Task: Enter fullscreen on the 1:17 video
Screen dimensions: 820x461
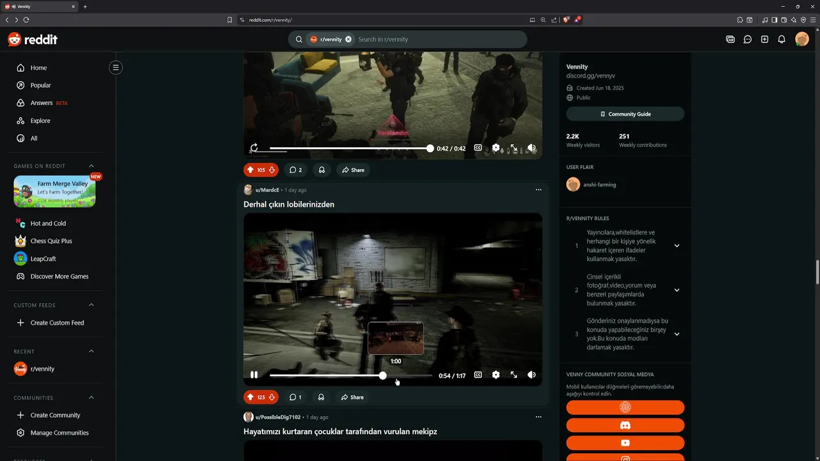Action: coord(514,375)
